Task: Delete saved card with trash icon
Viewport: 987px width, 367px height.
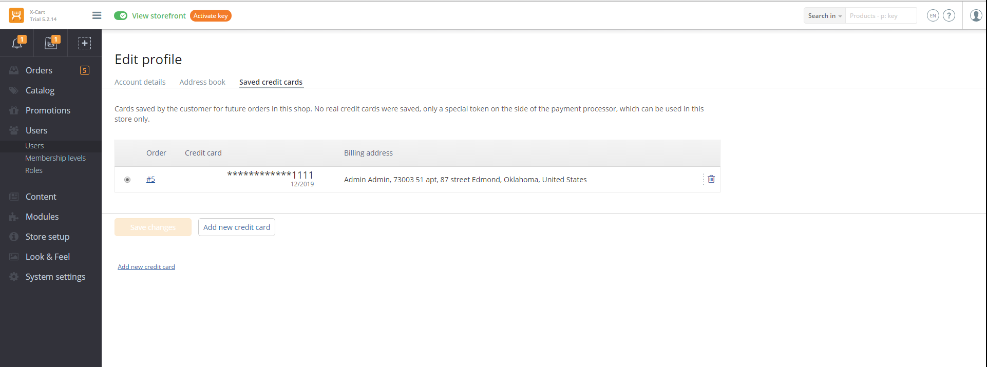Action: pos(711,179)
